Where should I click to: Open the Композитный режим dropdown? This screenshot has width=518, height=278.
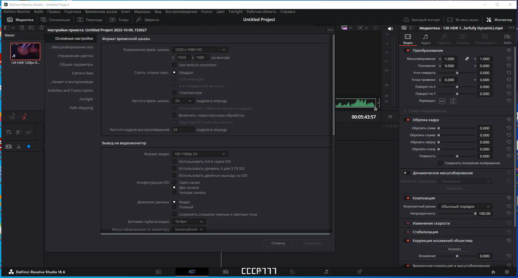(x=465, y=206)
